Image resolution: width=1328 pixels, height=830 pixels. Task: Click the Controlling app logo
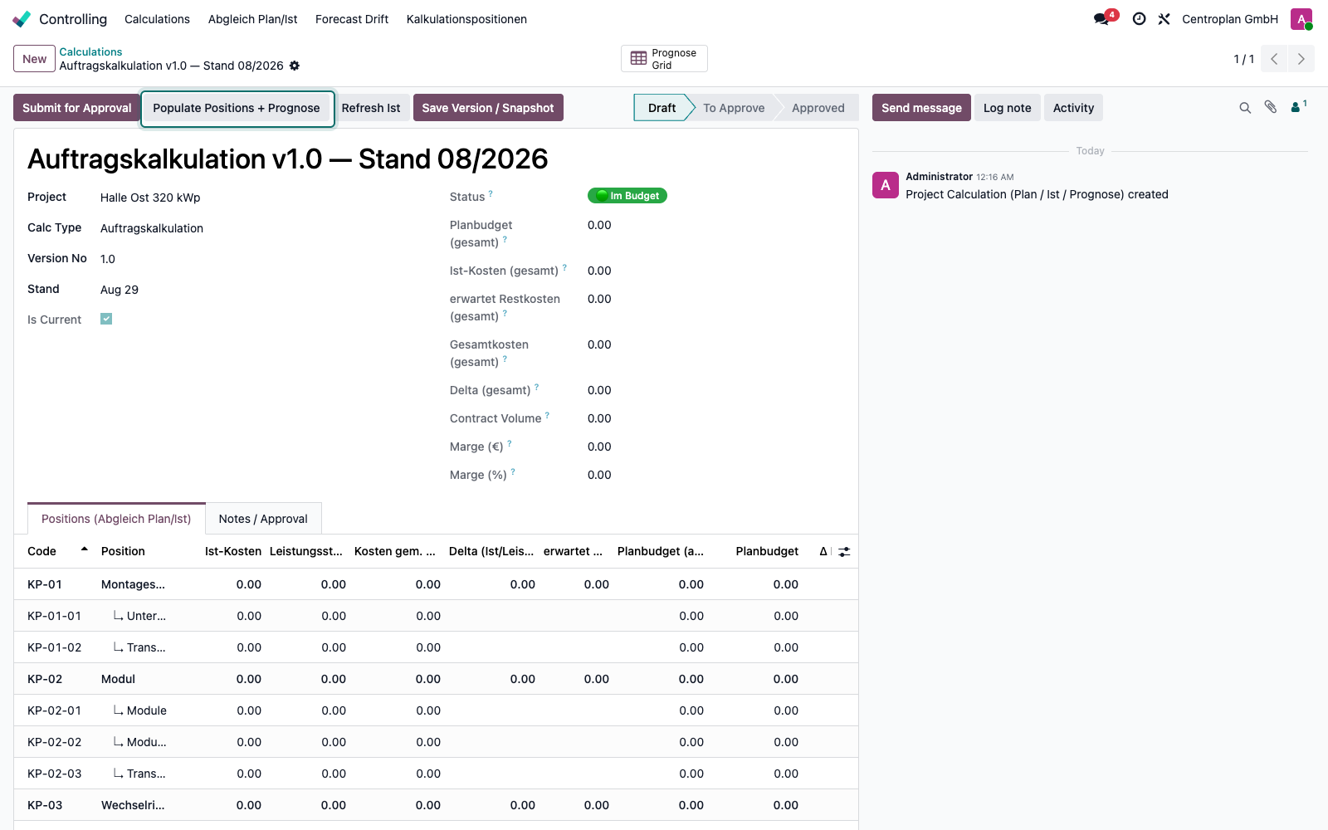(x=22, y=18)
